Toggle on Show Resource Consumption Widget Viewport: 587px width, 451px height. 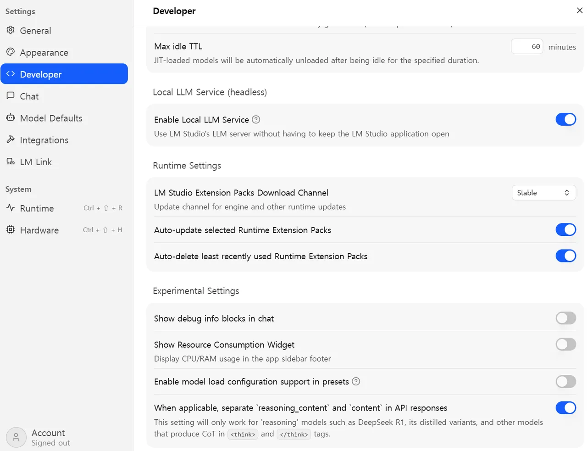[565, 345]
